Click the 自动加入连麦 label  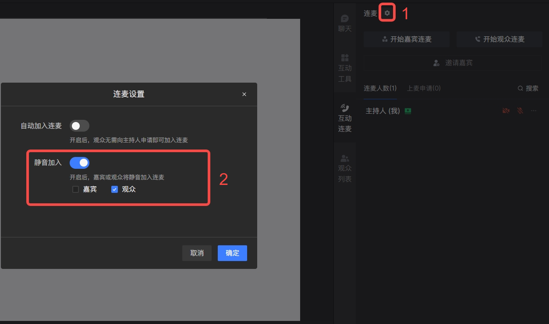pos(42,126)
